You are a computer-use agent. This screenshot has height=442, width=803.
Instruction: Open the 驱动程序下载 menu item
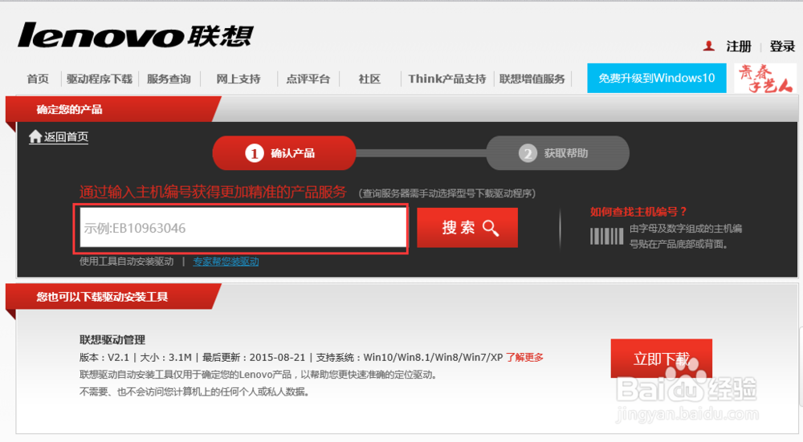pyautogui.click(x=100, y=79)
